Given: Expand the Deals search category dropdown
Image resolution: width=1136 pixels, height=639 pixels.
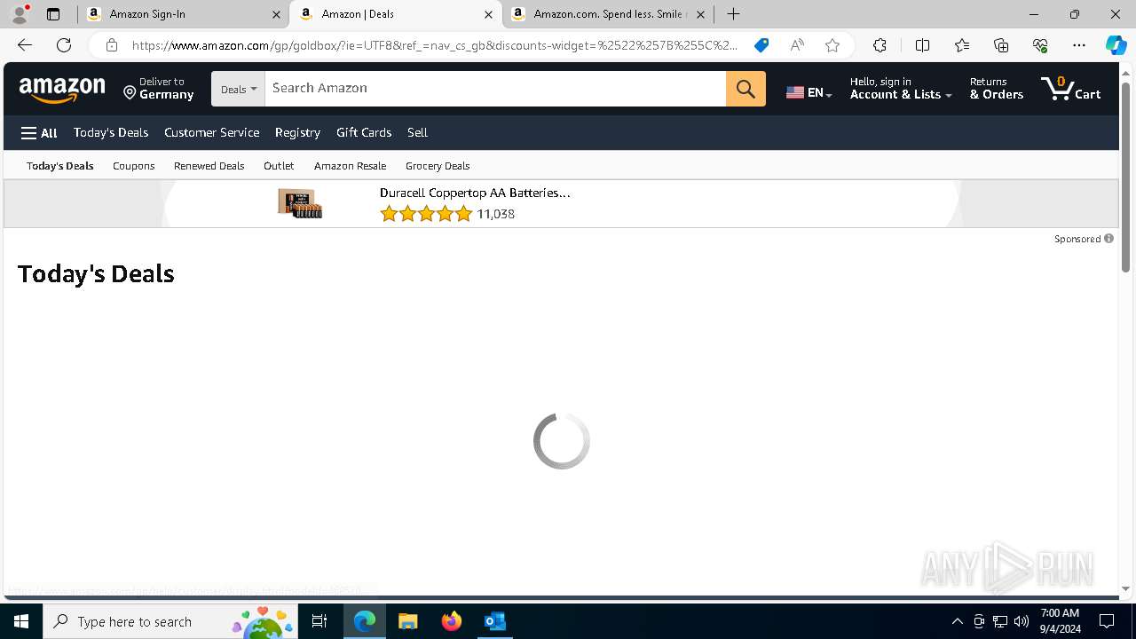Looking at the screenshot, I should 238,89.
